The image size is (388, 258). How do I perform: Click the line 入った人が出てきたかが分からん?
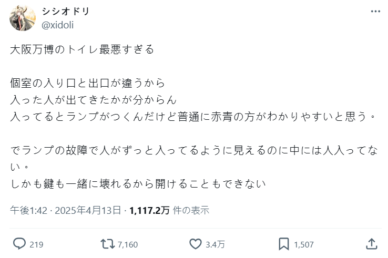click(x=93, y=100)
